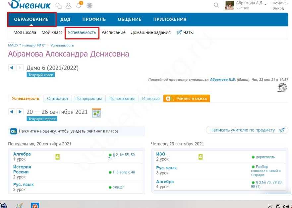This screenshot has height=208, width=292.
Task: Open the История России subject link
Action: click(x=22, y=169)
